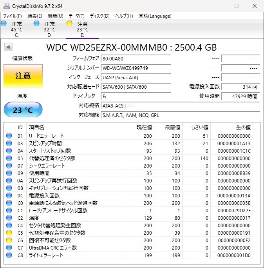Image resolution: width=264 pixels, height=268 pixels.
Task: Click raw value 00000029D22F
Action: [234, 210]
